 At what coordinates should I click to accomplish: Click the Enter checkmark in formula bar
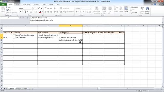click(x=25, y=18)
